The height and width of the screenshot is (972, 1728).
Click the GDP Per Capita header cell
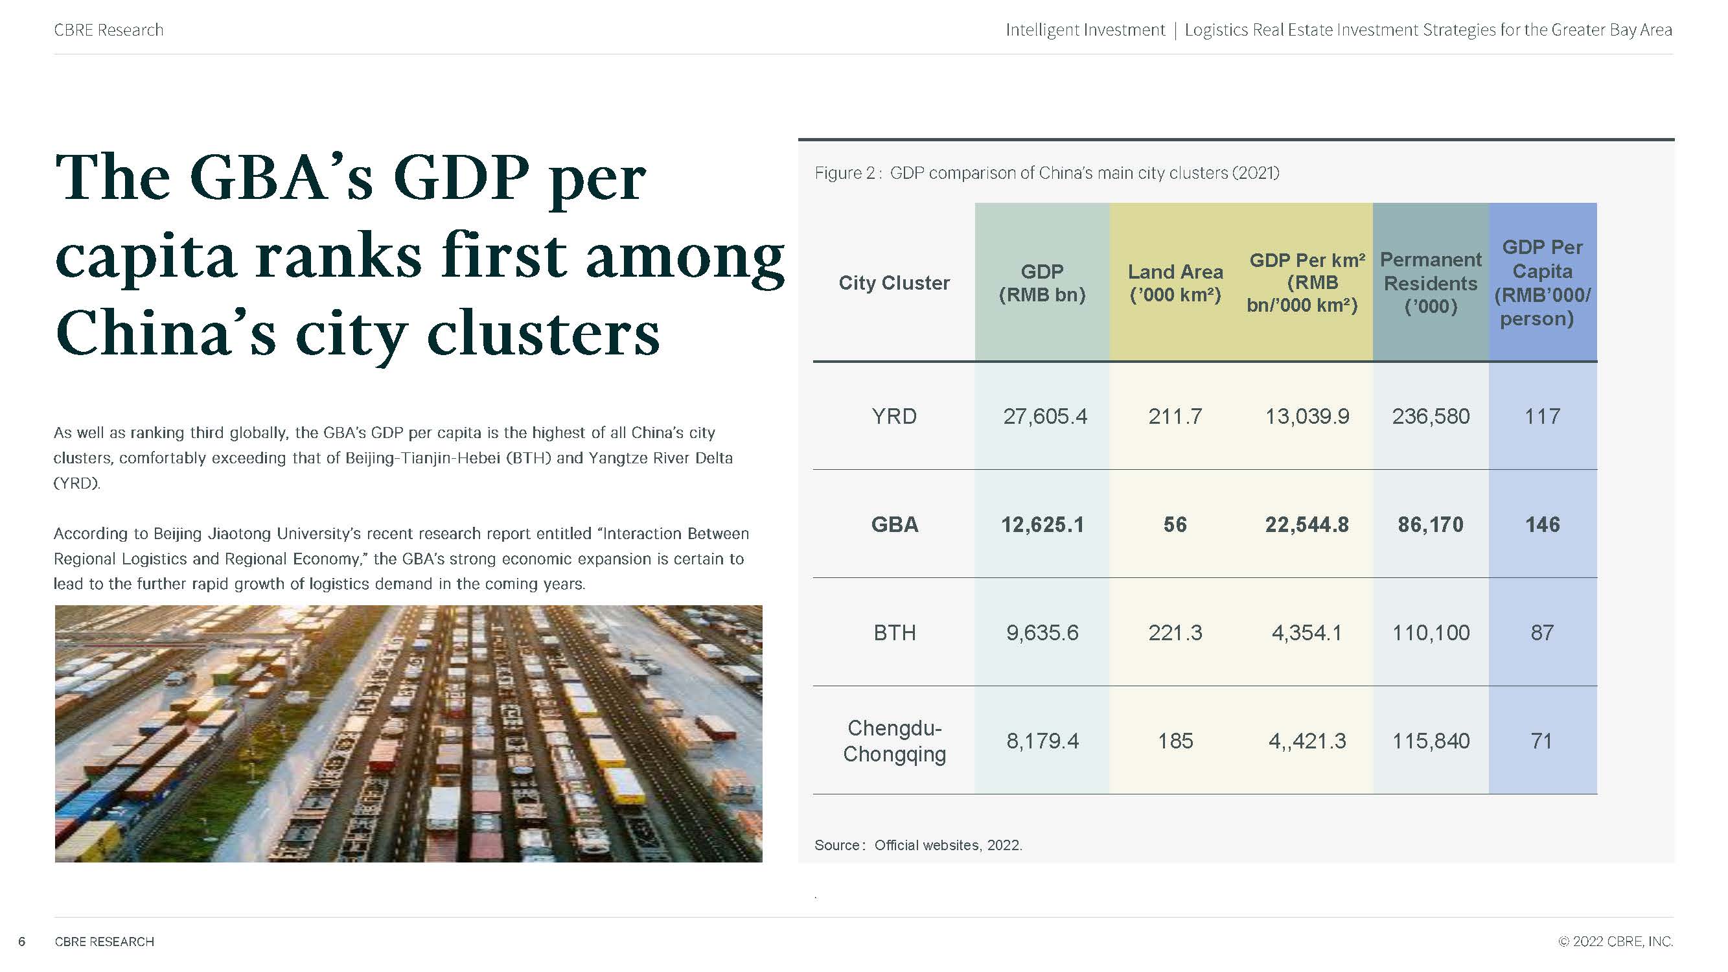coord(1542,283)
